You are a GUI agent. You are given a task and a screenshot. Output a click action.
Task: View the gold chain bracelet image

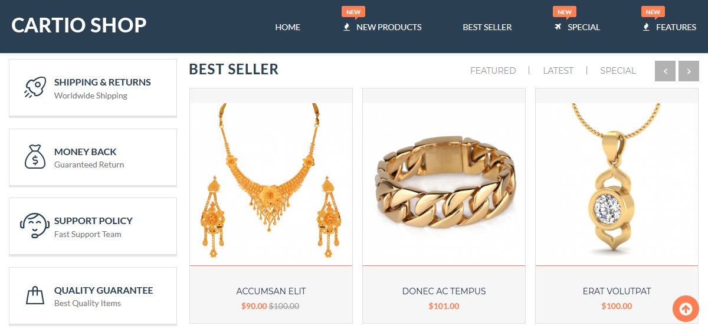pos(444,184)
